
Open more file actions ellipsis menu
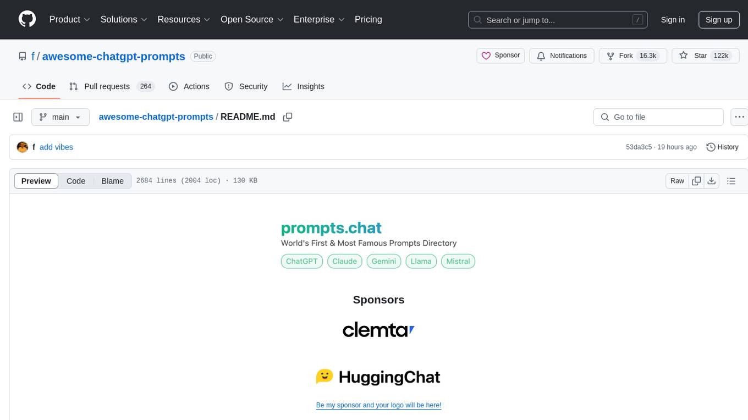point(739,117)
